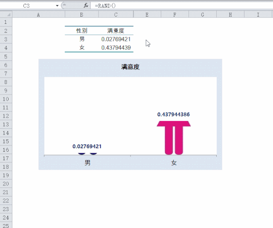273x228 pixels.
Task: Select row 4 header
Action: (6, 48)
